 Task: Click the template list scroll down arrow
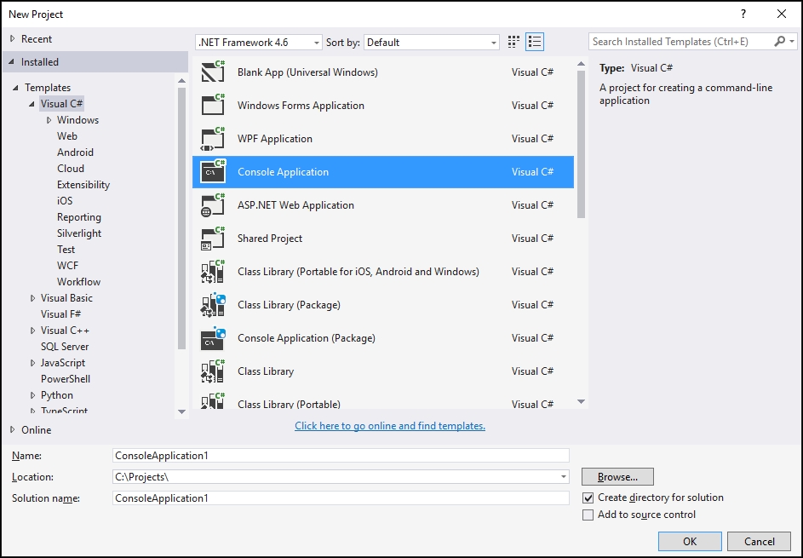pyautogui.click(x=581, y=402)
